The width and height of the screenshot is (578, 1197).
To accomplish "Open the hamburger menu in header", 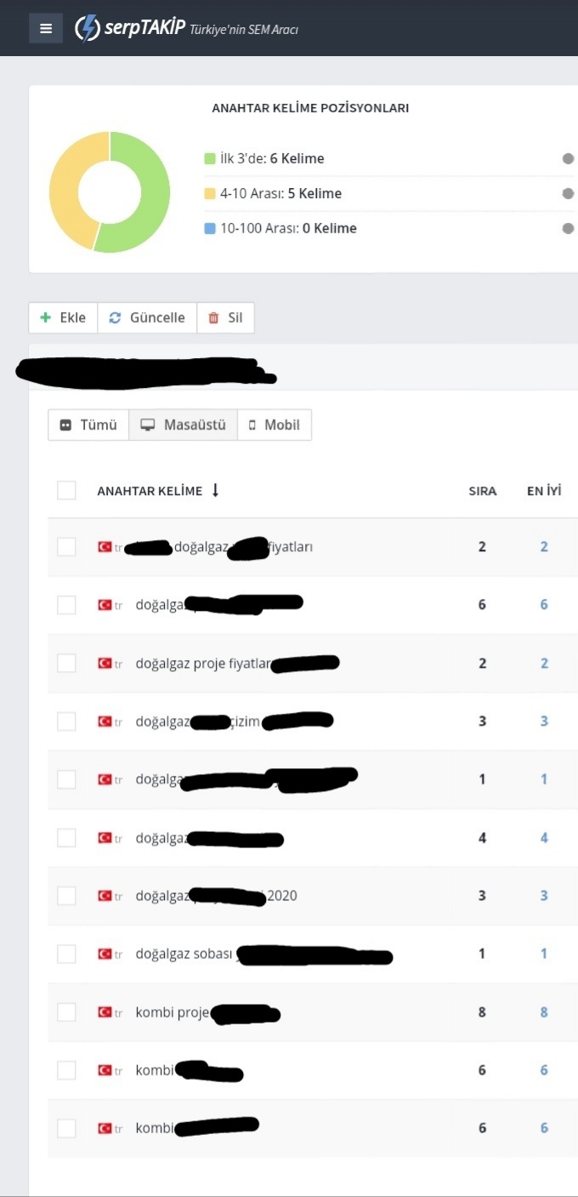I will tap(46, 28).
